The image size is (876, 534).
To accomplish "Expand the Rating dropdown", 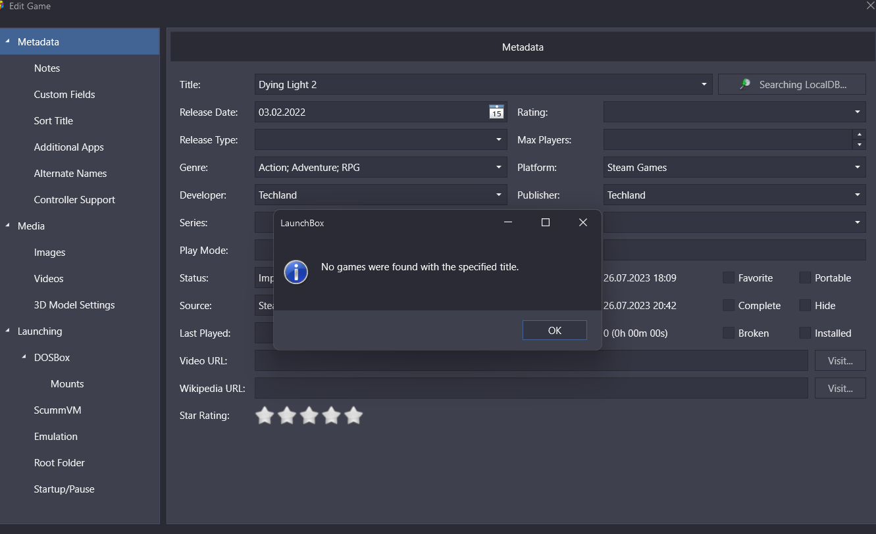I will [857, 112].
